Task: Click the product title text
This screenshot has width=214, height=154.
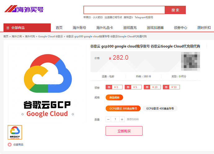Action: 145,46
